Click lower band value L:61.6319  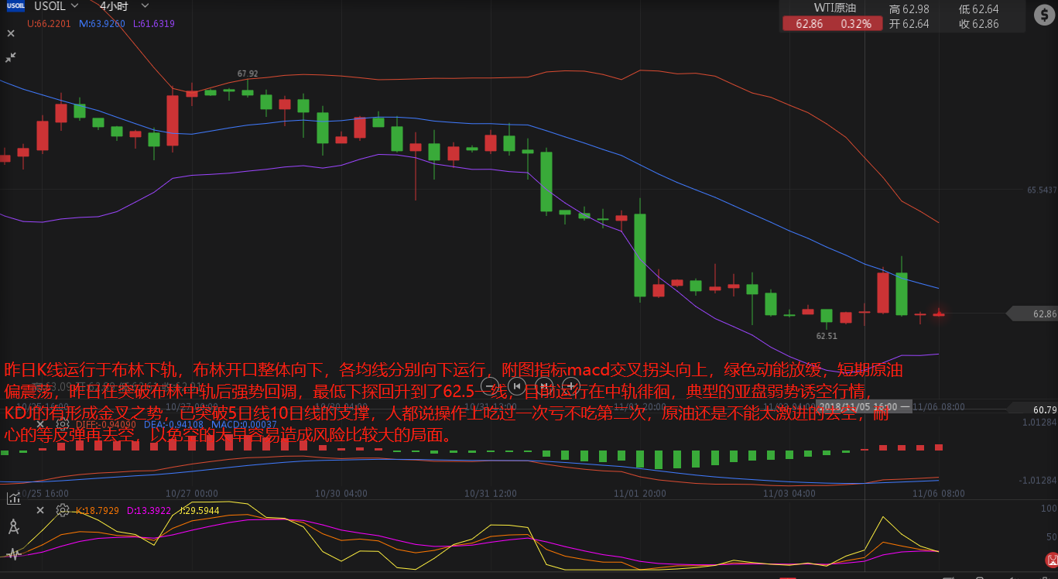[x=153, y=24]
